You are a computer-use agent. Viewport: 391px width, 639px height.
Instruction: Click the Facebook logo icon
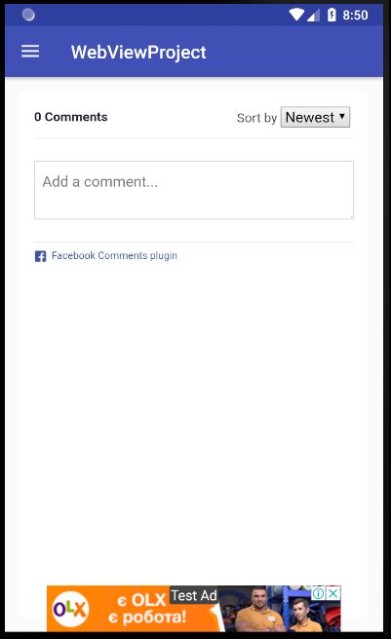(40, 256)
